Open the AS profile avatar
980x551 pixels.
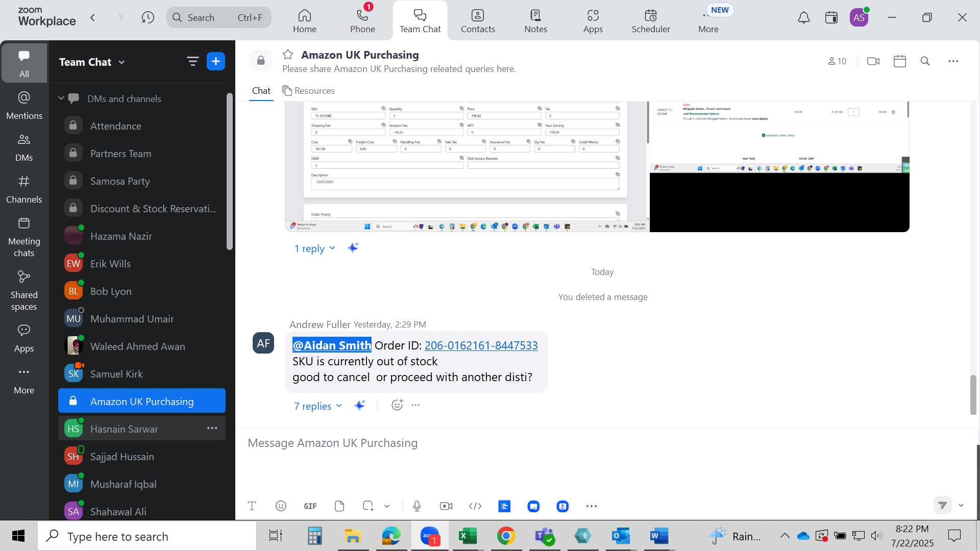859,18
